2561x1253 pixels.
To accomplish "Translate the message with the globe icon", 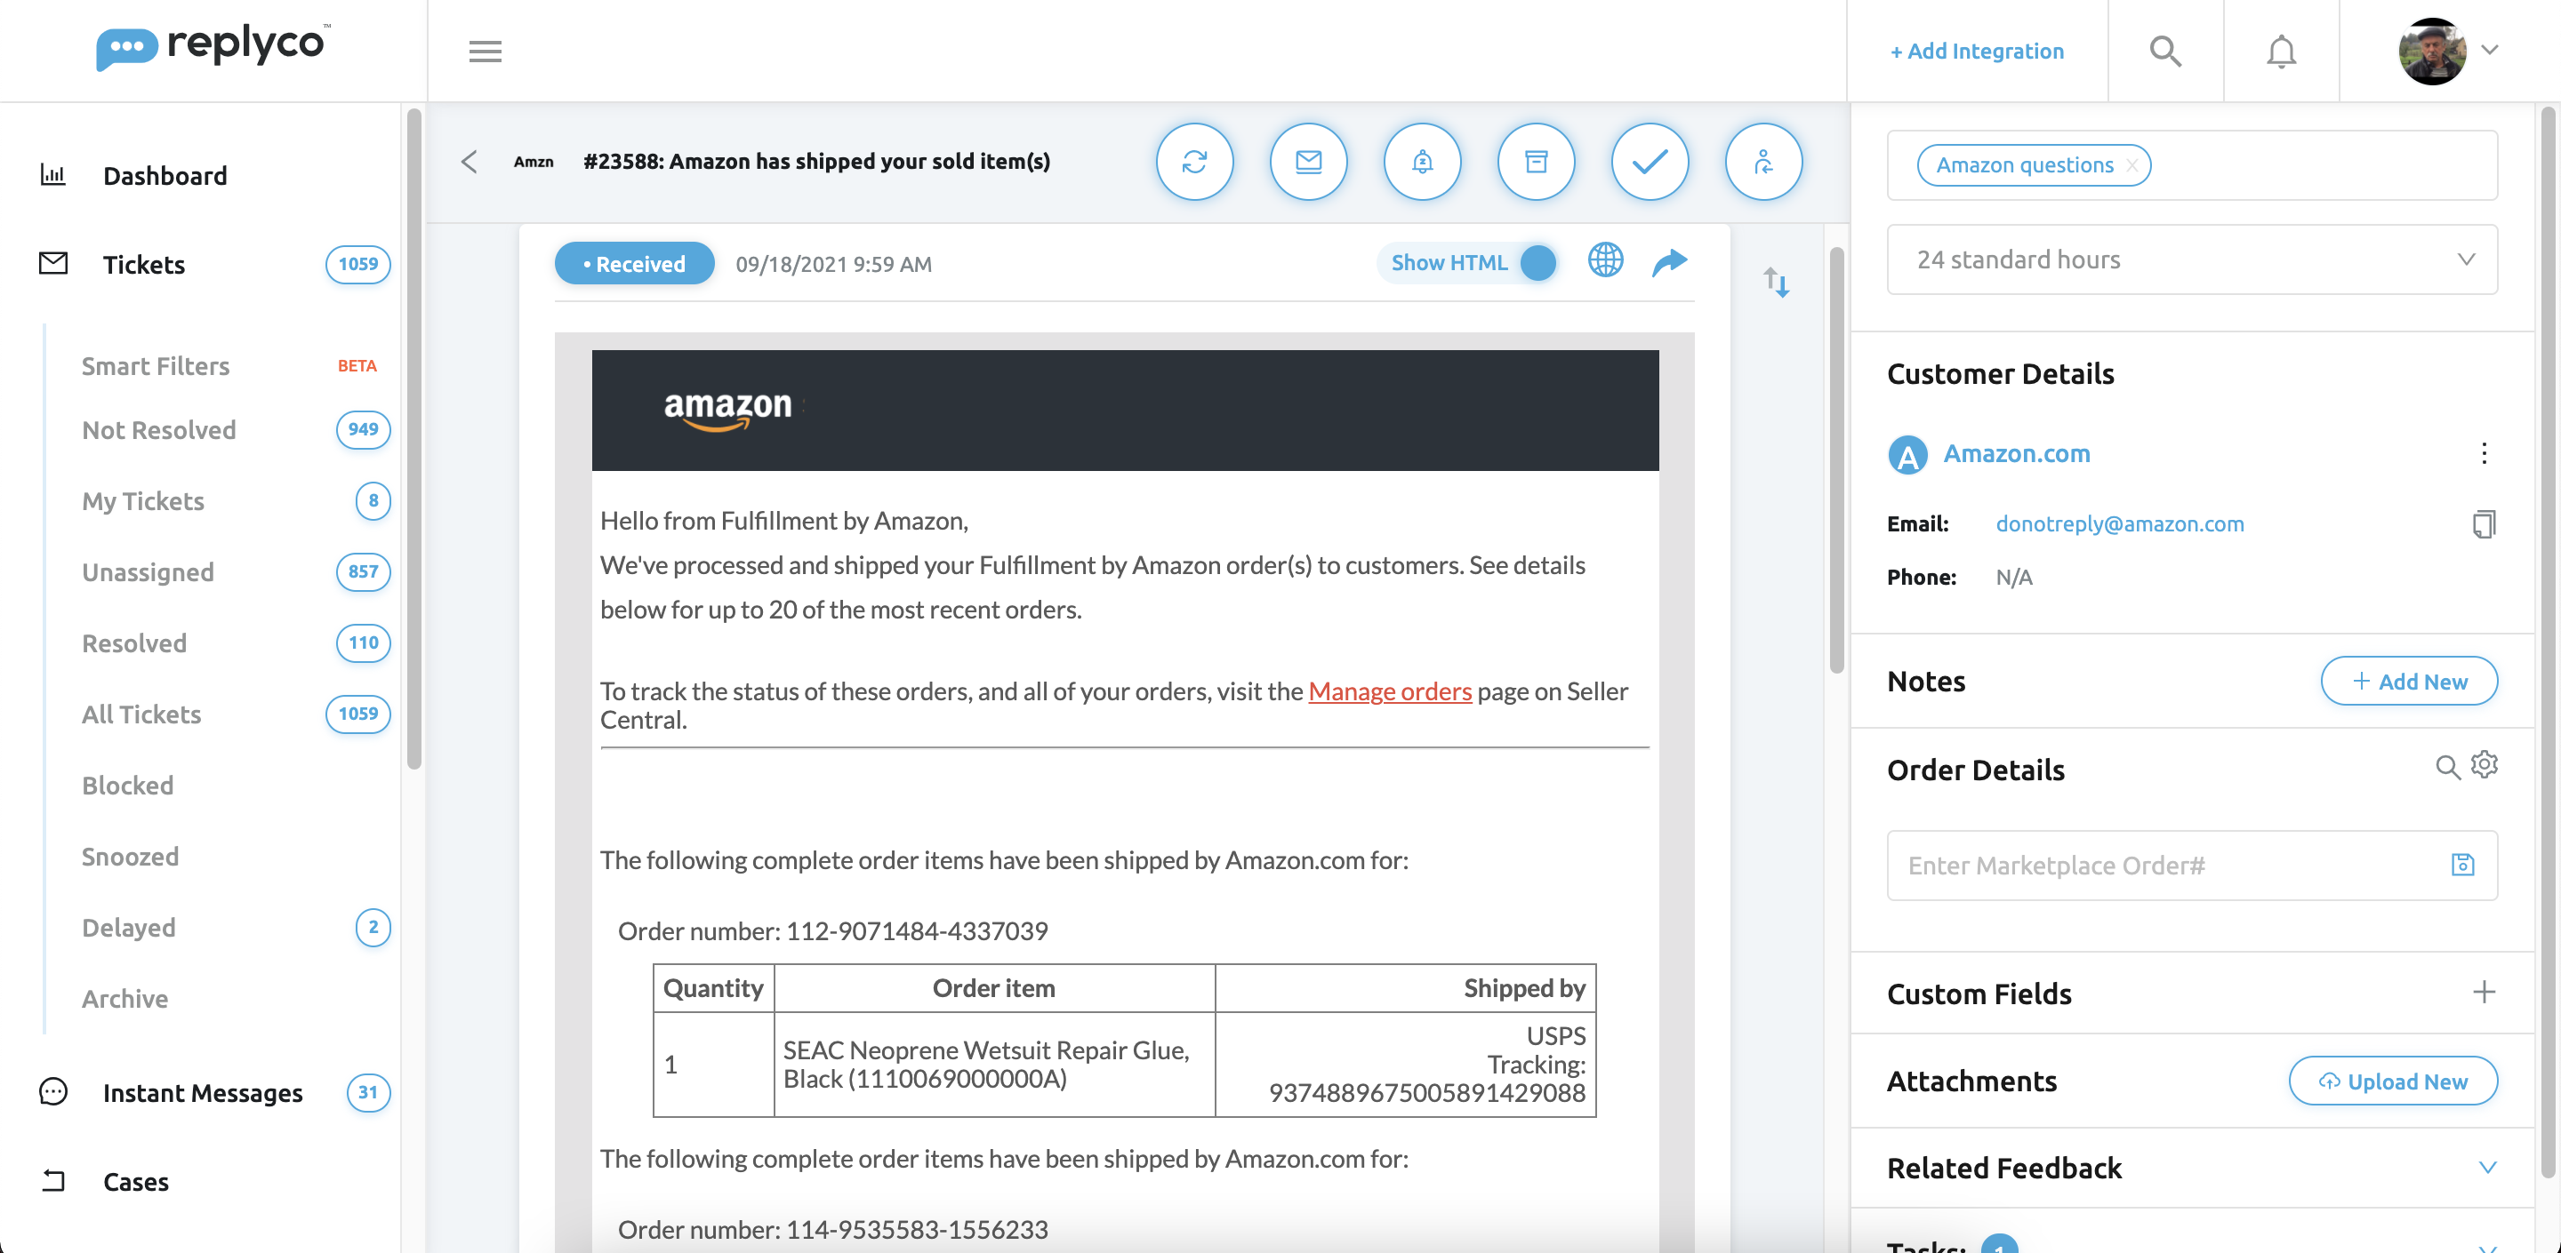I will pyautogui.click(x=1604, y=261).
